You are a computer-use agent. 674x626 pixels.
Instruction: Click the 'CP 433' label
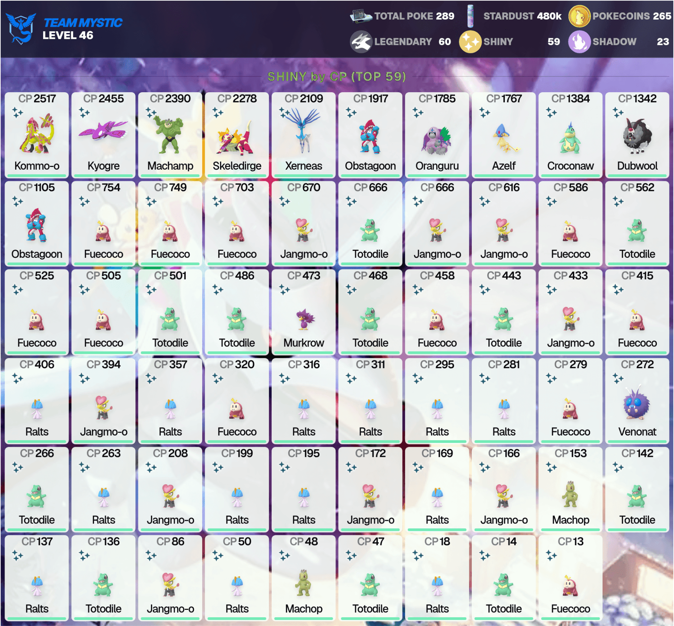click(570, 276)
